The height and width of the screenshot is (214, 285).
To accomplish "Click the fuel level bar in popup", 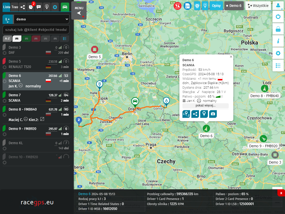I will [x=219, y=97].
